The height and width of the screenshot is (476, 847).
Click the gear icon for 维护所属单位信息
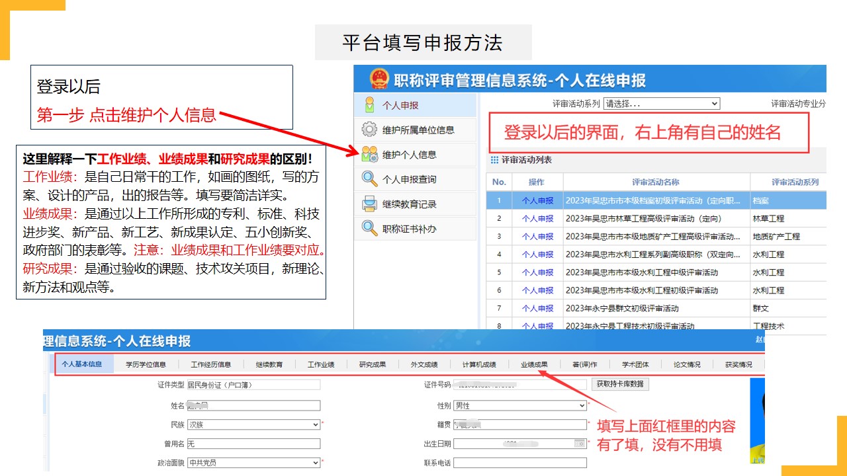point(369,130)
